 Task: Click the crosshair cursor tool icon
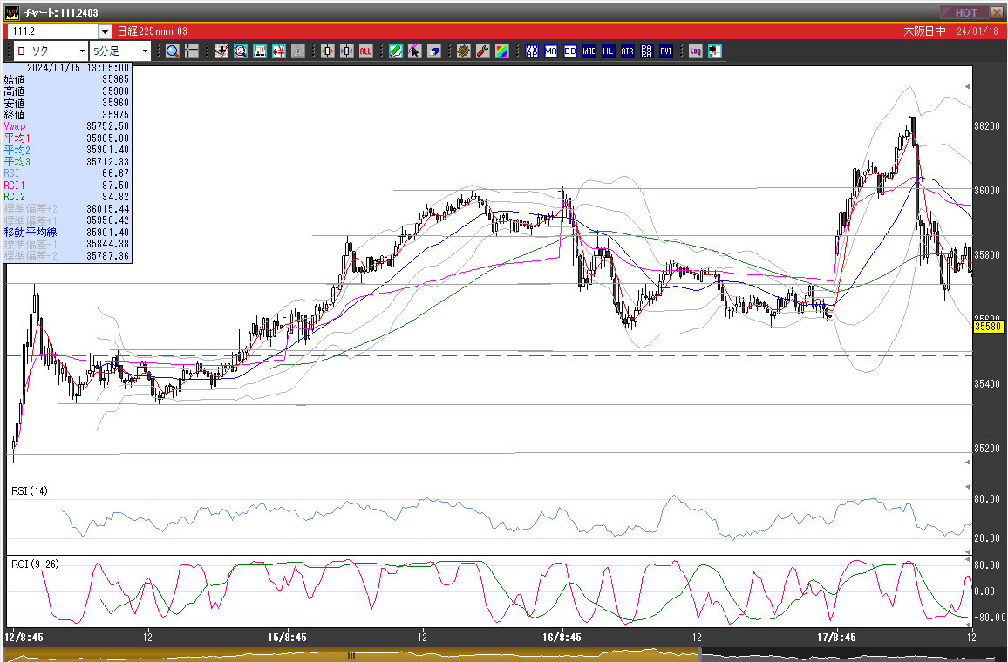point(192,51)
